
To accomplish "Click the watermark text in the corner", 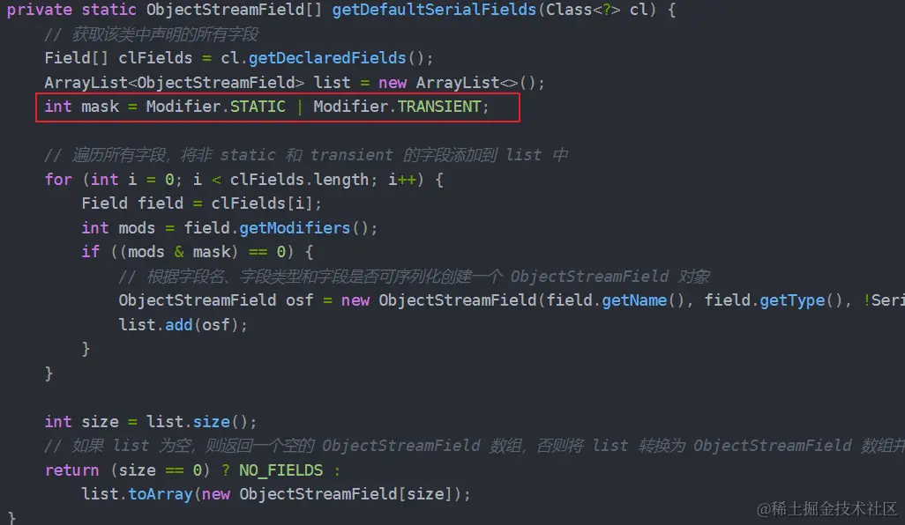I will 827,509.
